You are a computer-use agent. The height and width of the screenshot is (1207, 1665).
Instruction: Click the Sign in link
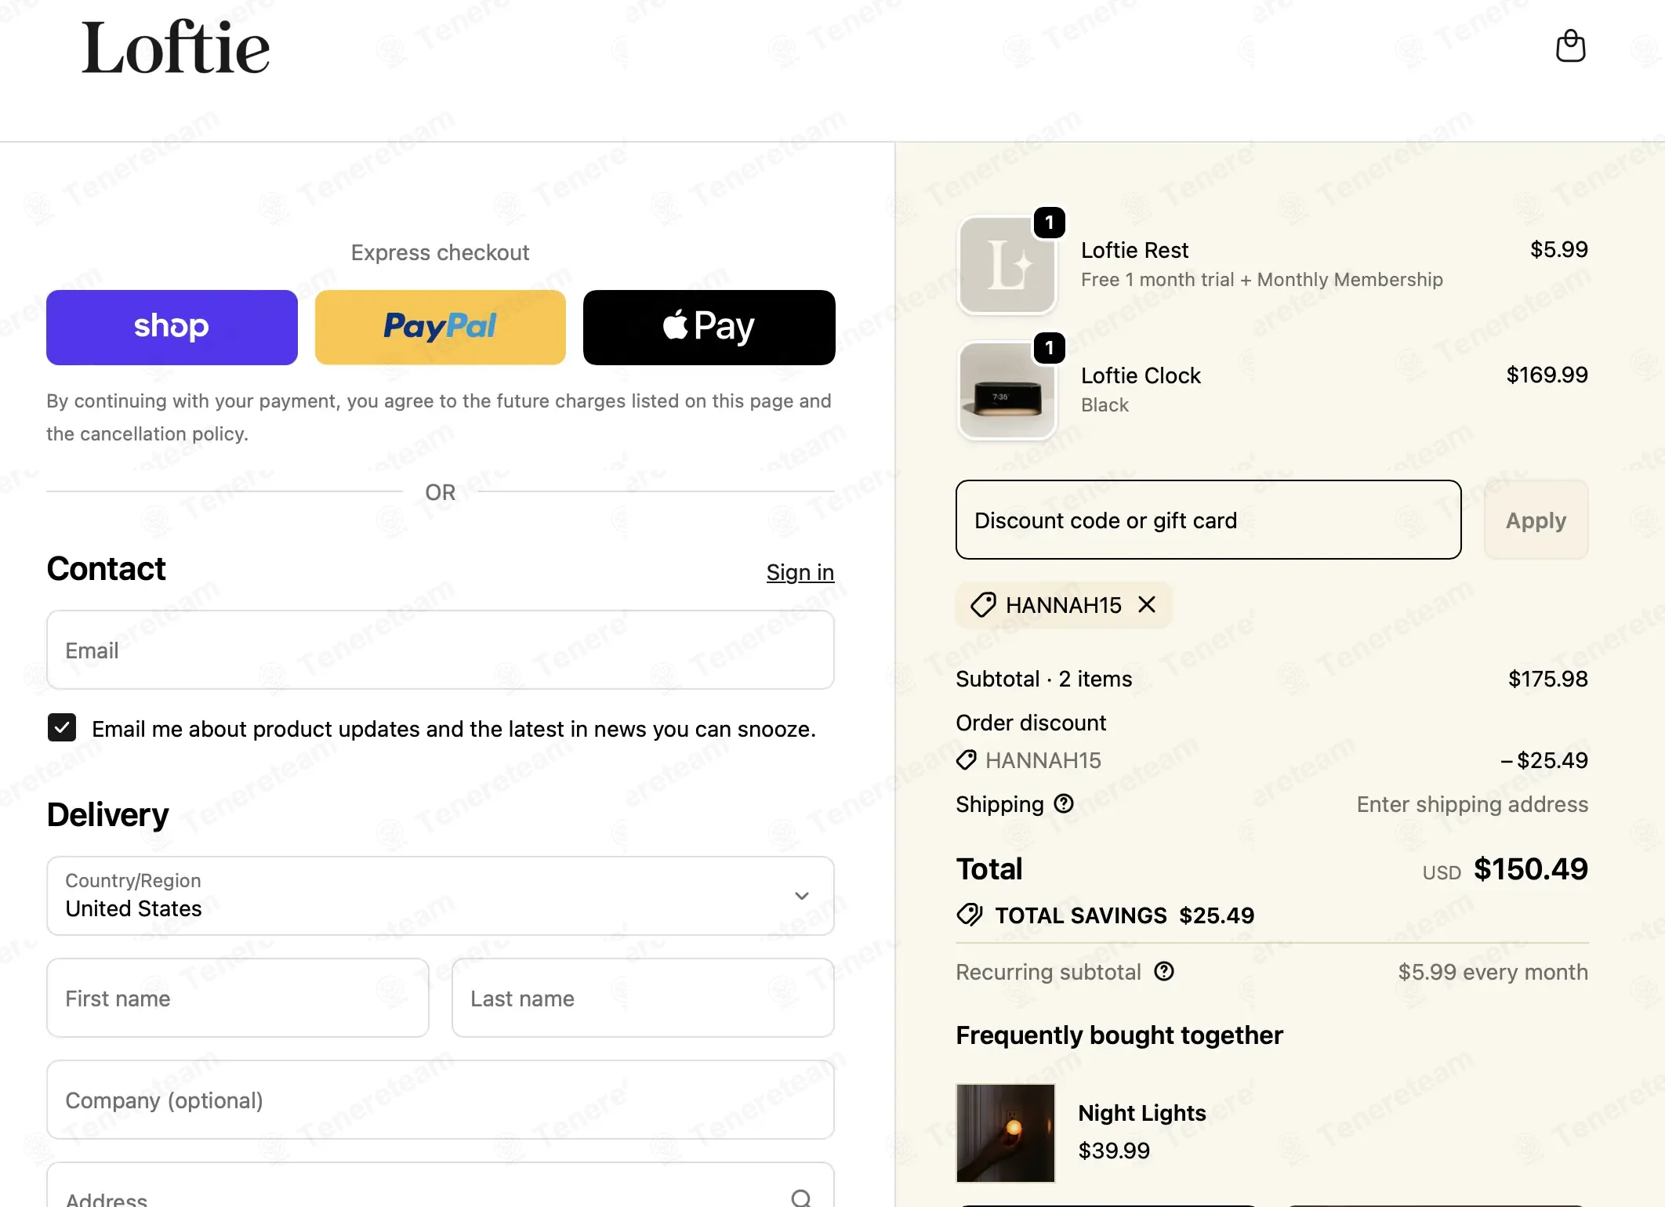(x=800, y=572)
